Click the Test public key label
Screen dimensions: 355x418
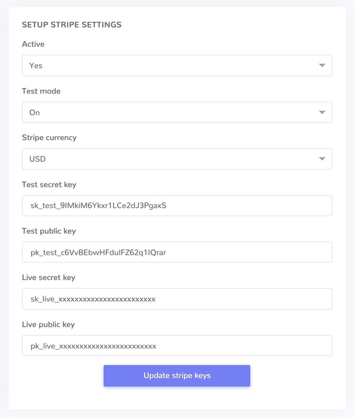(x=49, y=231)
